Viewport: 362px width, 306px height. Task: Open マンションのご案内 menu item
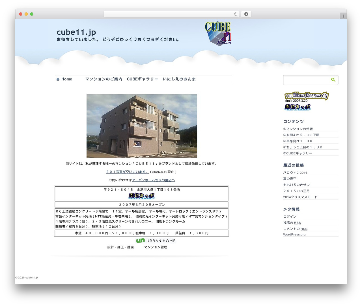point(104,79)
